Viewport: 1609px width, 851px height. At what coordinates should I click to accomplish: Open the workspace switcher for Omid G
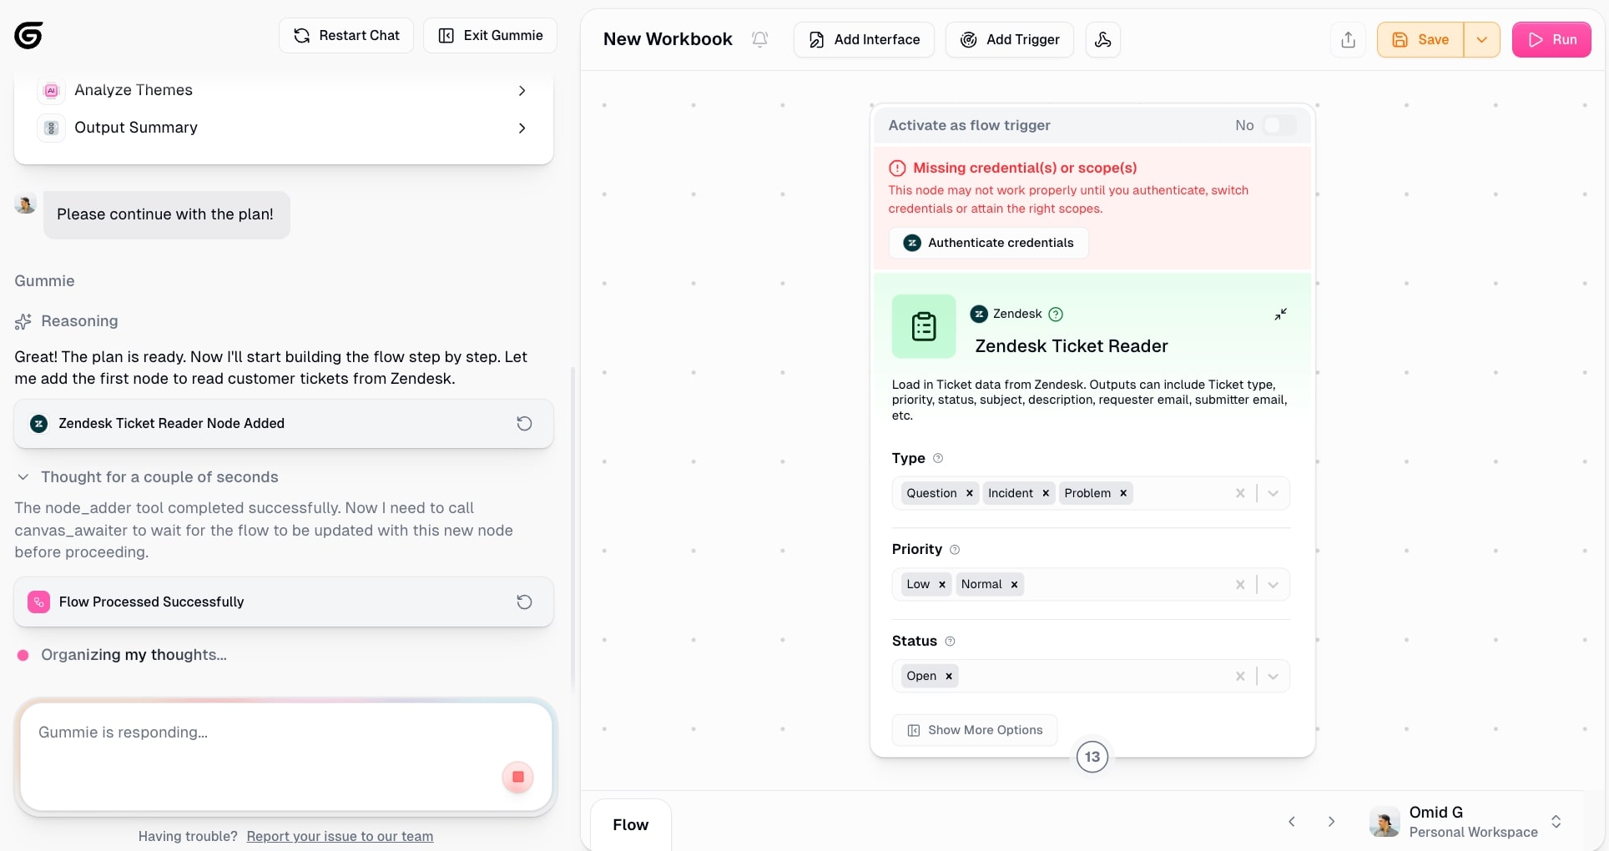click(1556, 822)
